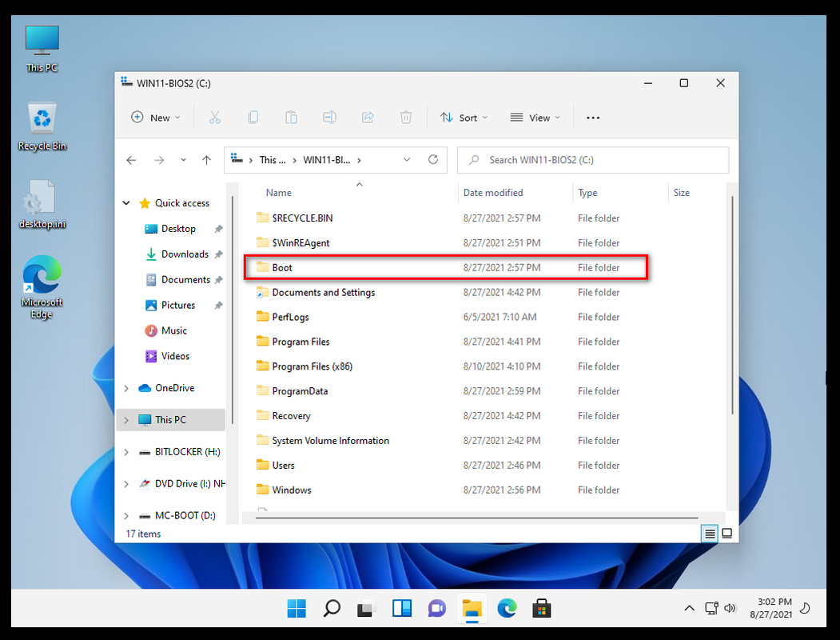Refresh the current folder view
Screen dimensions: 840x640
click(433, 159)
